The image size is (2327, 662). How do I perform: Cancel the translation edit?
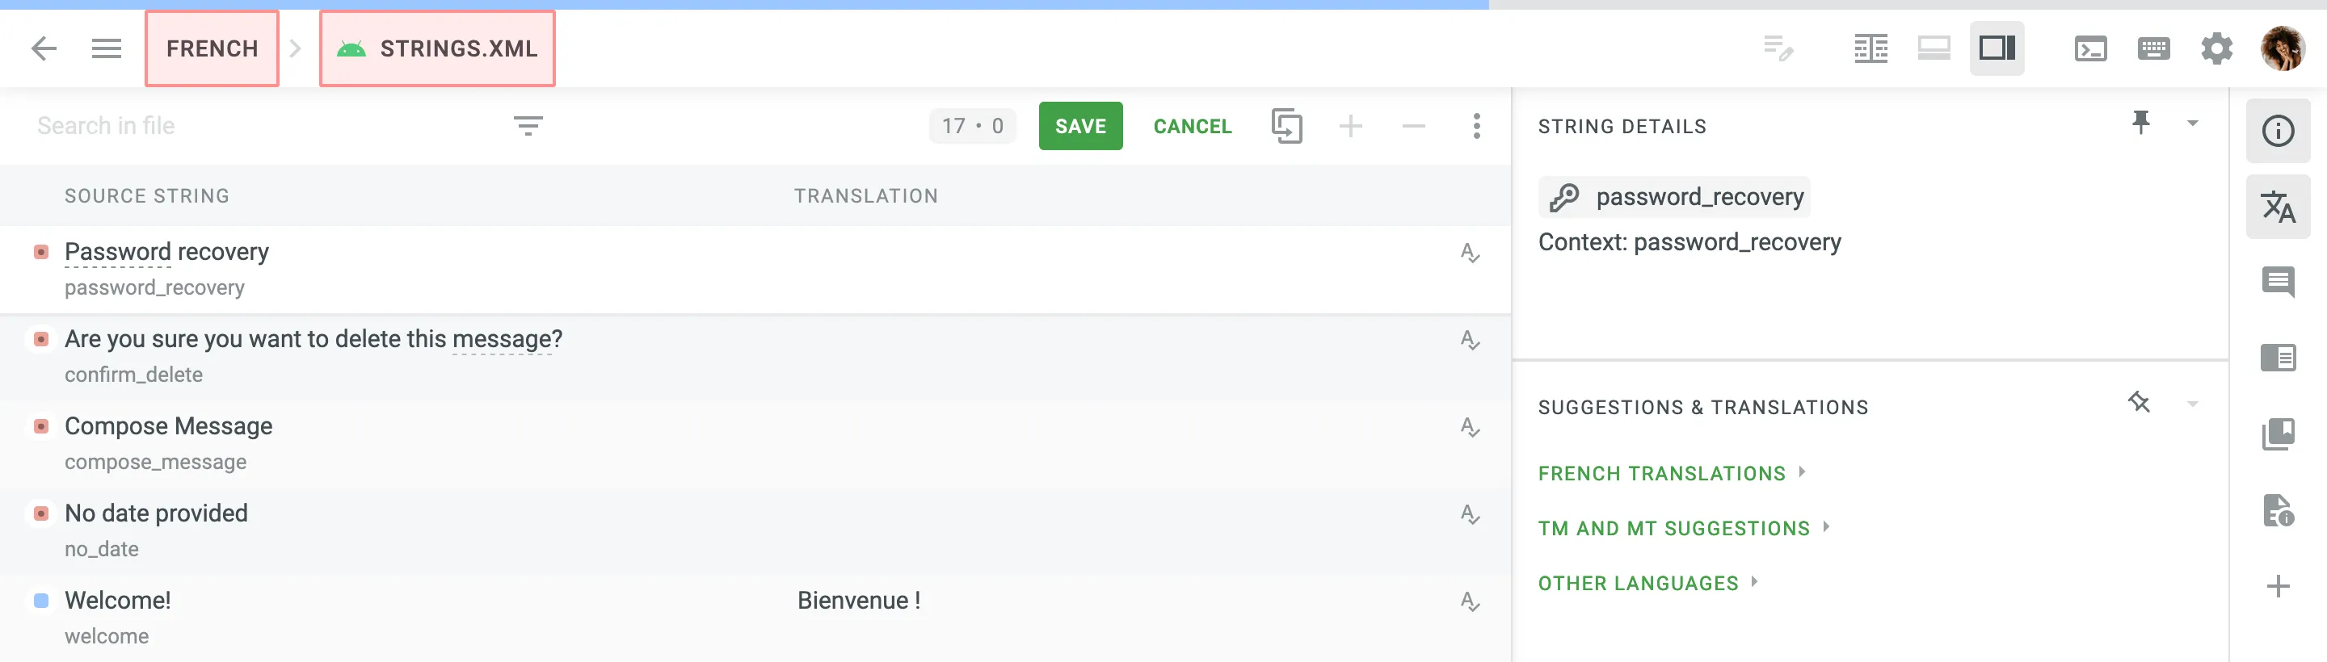click(1193, 125)
